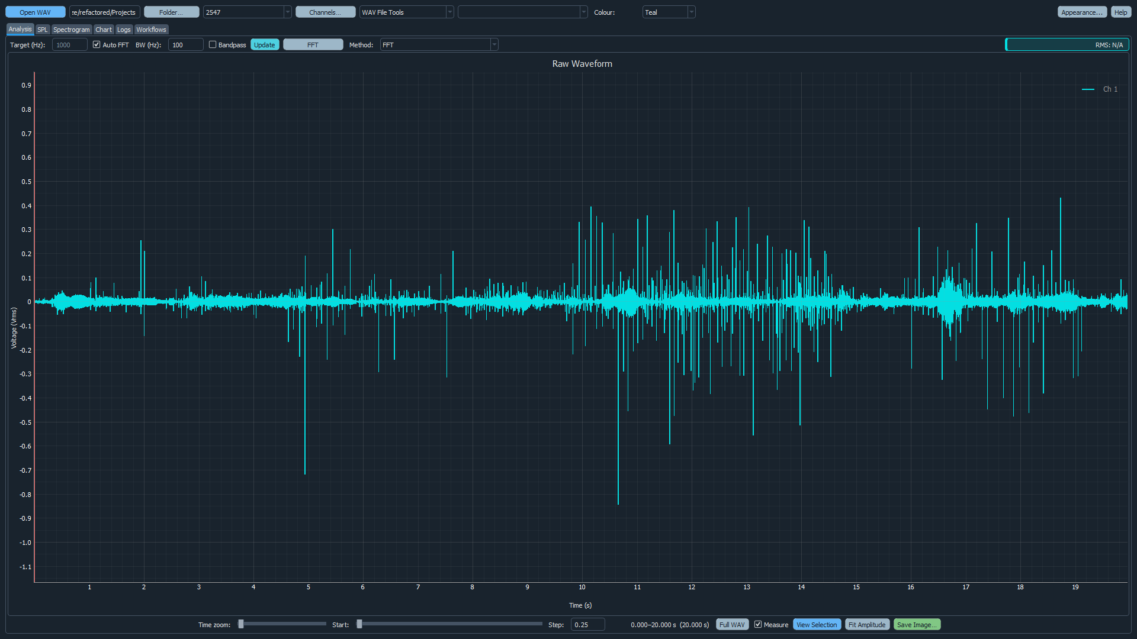Click the Raw Waveform chart title
The height and width of the screenshot is (639, 1137).
pos(582,64)
